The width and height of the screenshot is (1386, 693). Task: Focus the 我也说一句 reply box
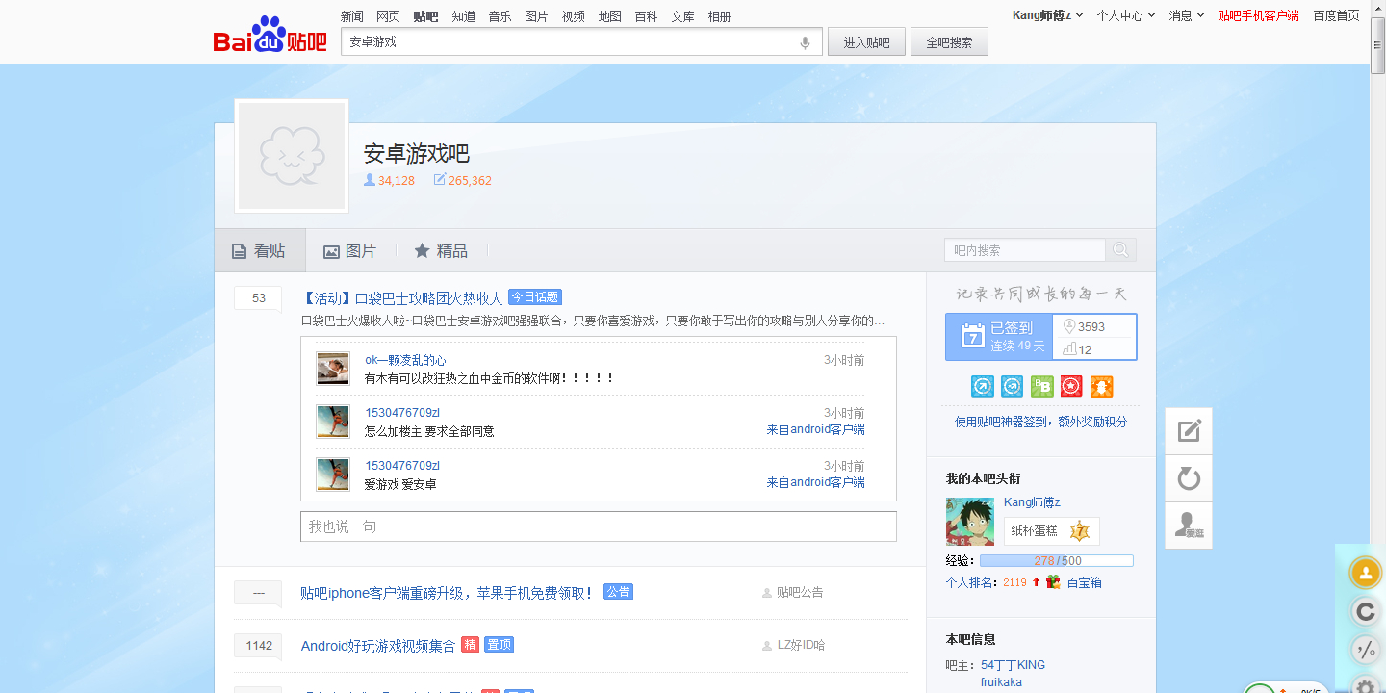click(599, 526)
